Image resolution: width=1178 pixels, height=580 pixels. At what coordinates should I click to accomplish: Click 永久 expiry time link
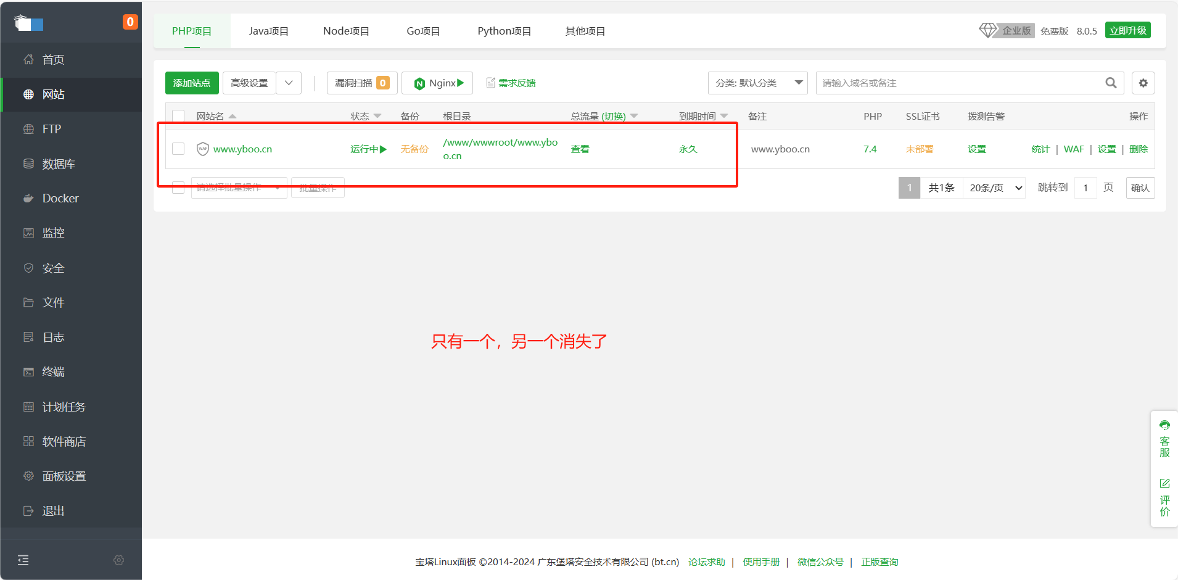tap(688, 149)
